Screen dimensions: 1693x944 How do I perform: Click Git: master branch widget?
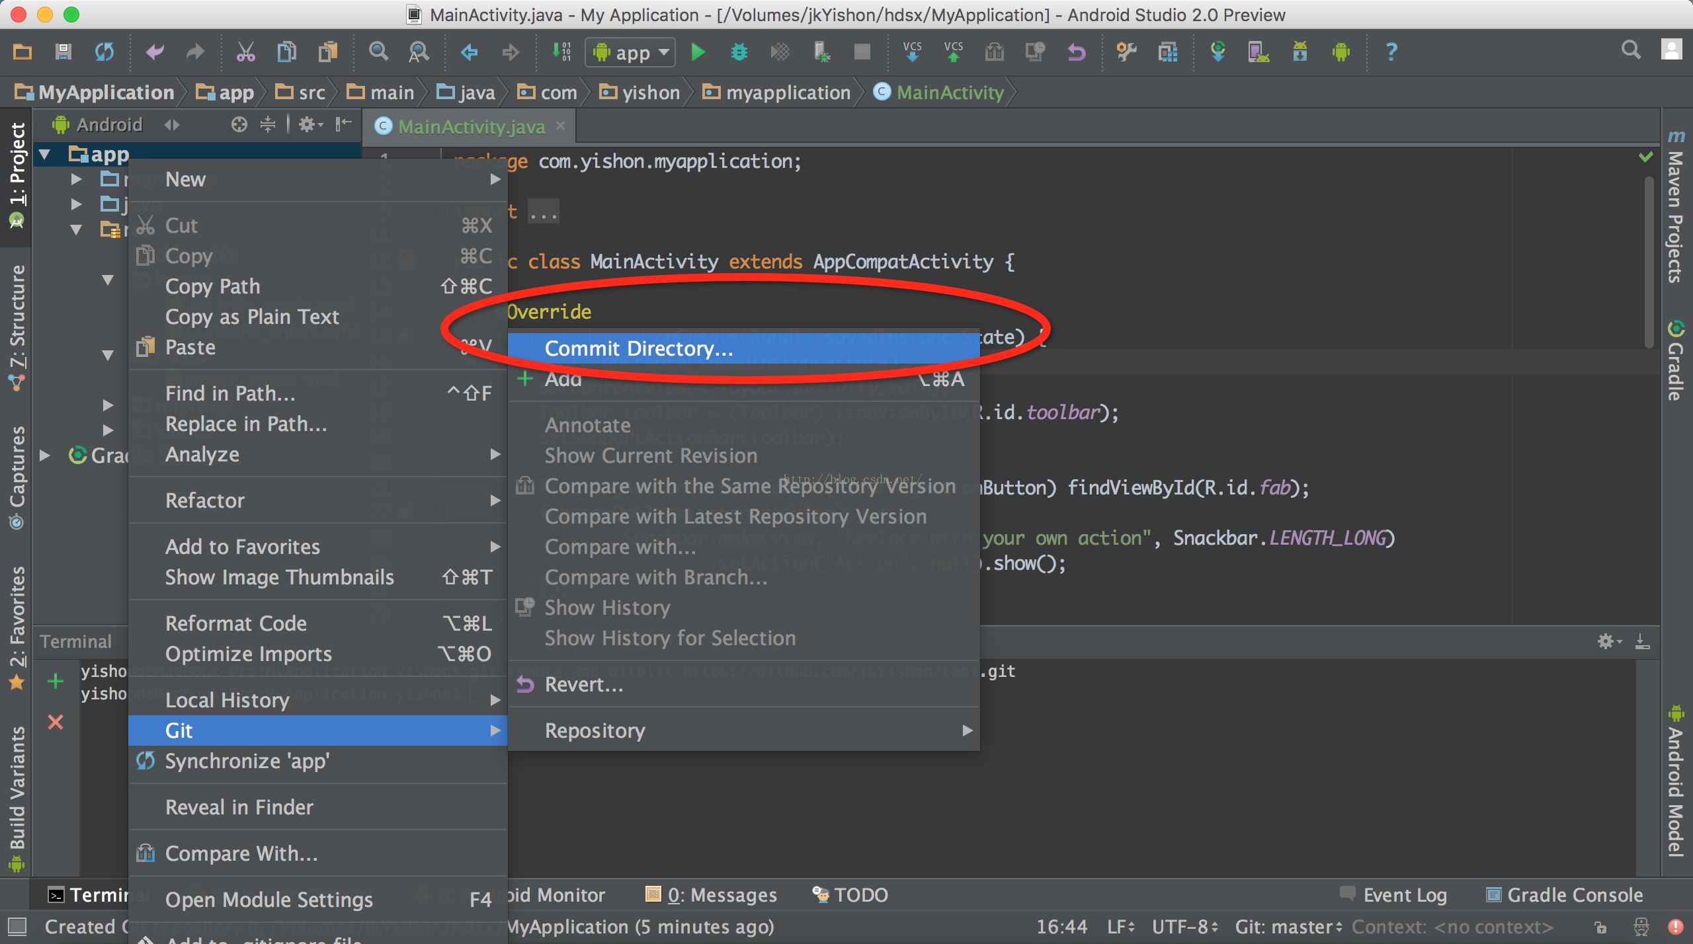coord(1288,927)
